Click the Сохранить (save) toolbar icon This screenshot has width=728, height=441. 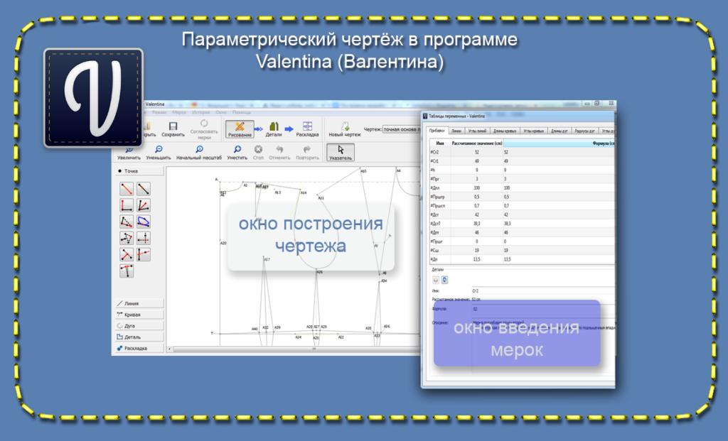click(173, 129)
